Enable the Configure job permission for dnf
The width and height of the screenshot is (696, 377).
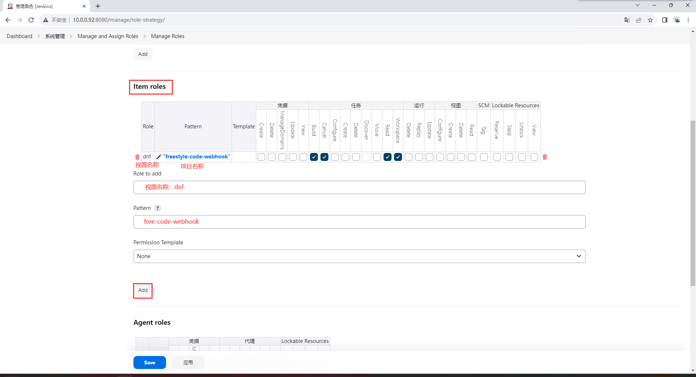click(335, 157)
